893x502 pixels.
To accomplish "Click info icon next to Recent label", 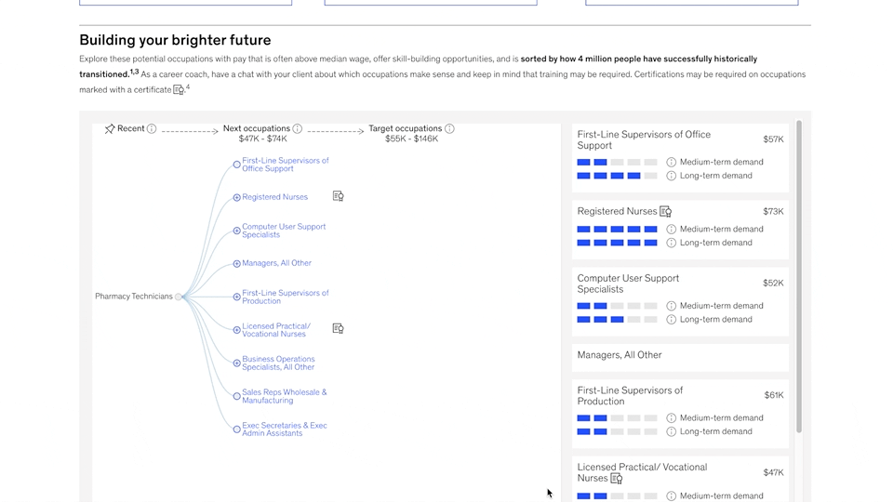I will tap(152, 129).
